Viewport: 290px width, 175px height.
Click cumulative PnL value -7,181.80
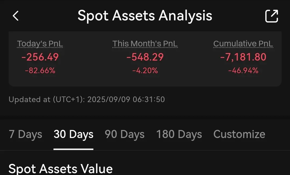click(x=243, y=57)
